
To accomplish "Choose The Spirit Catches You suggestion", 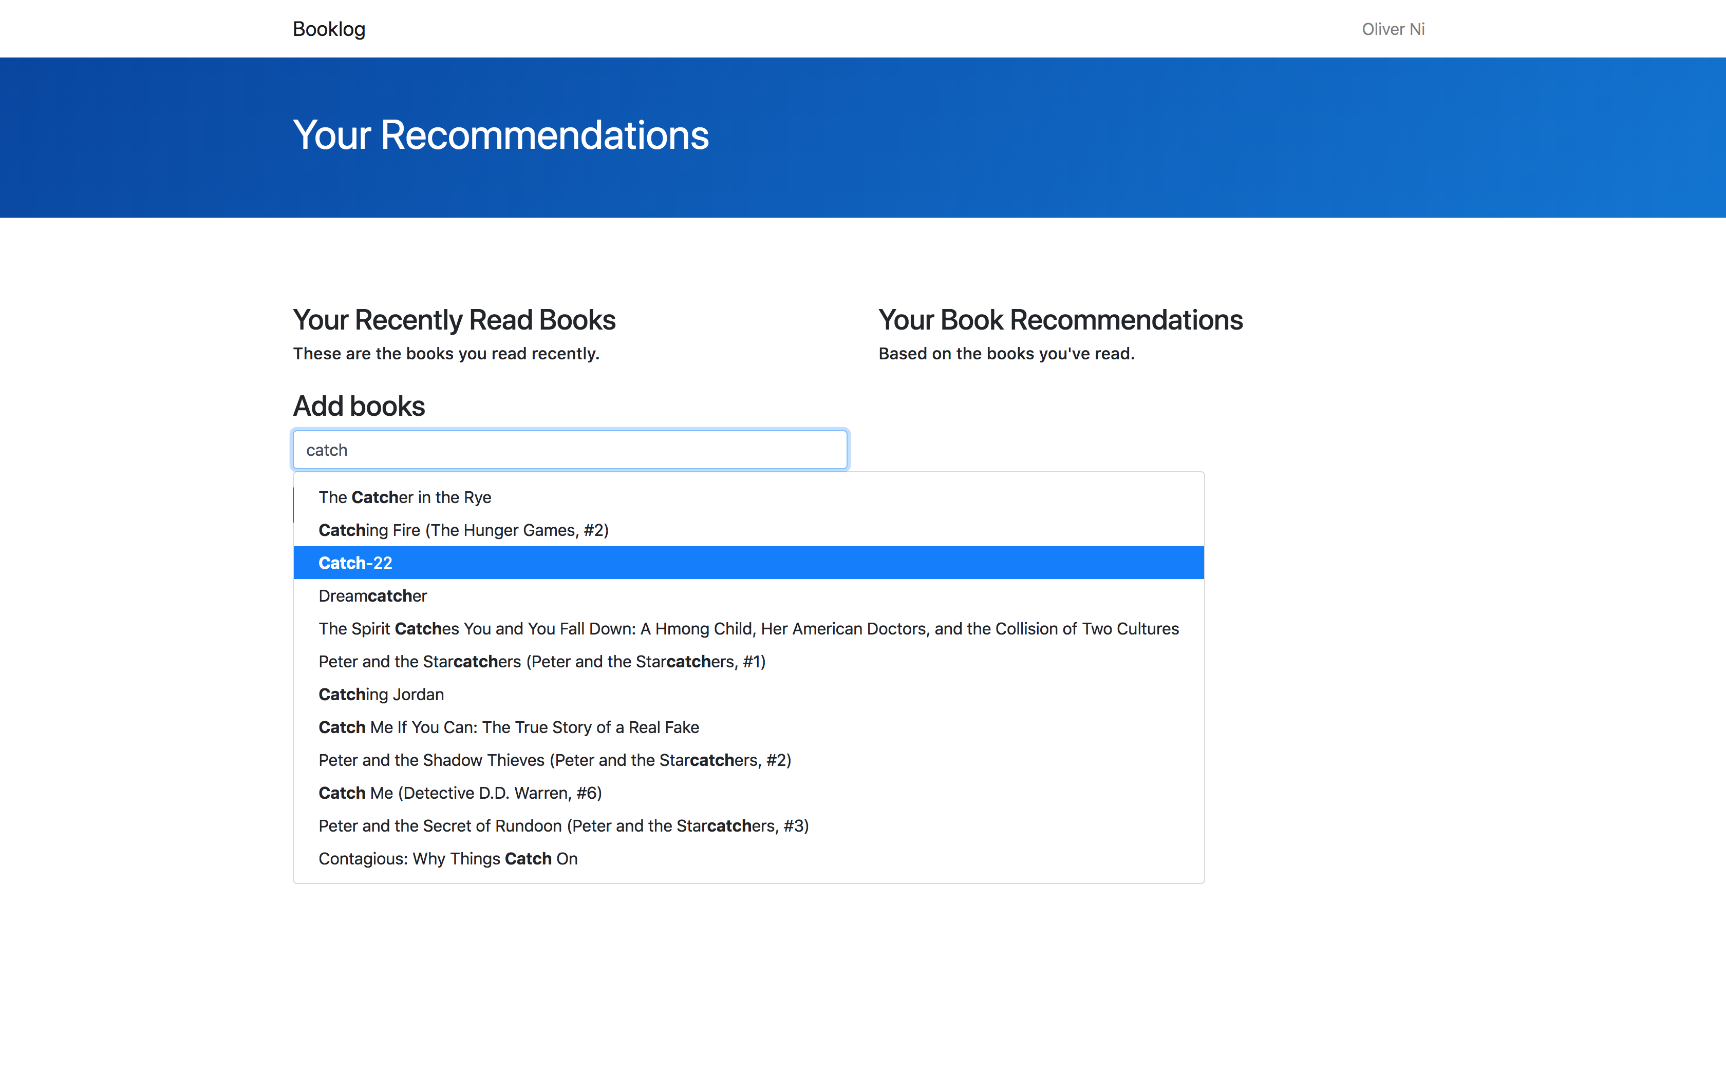I will [x=748, y=629].
